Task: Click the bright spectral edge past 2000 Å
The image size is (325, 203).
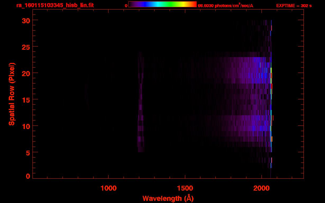Action: click(x=271, y=94)
